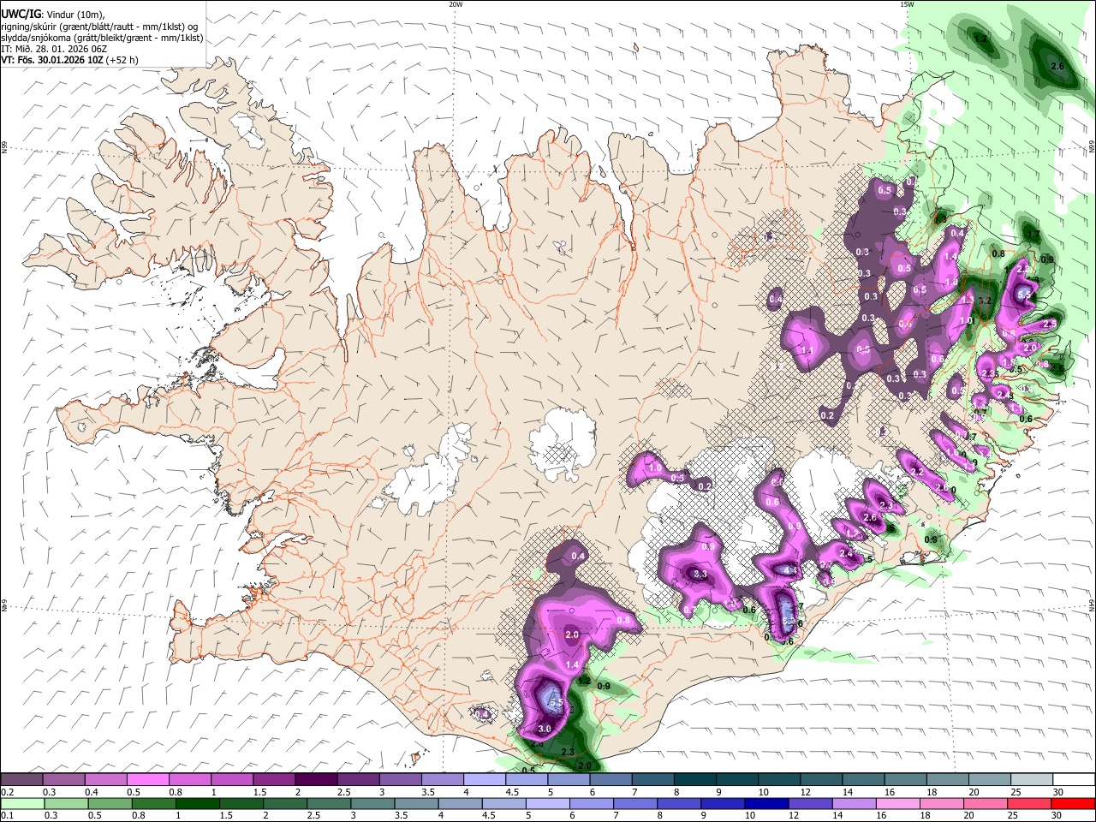This screenshot has height=822, width=1096.
Task: Click the line 'slydda/snjókoma (grátt/bleikt/grænt - mm/1klst)'
Action: (102, 38)
